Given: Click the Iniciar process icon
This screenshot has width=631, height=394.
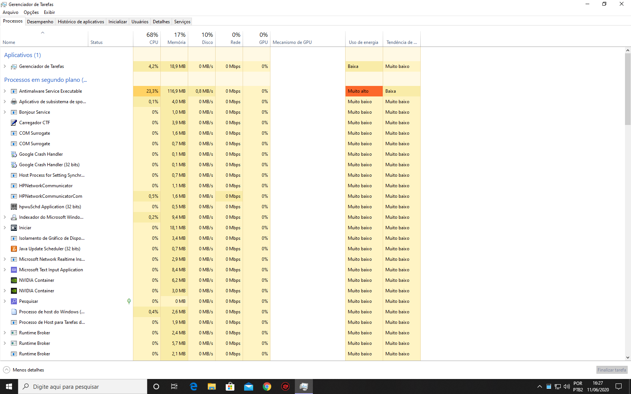Looking at the screenshot, I should tap(14, 228).
